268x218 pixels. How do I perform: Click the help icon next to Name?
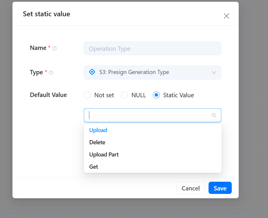[x=54, y=48]
